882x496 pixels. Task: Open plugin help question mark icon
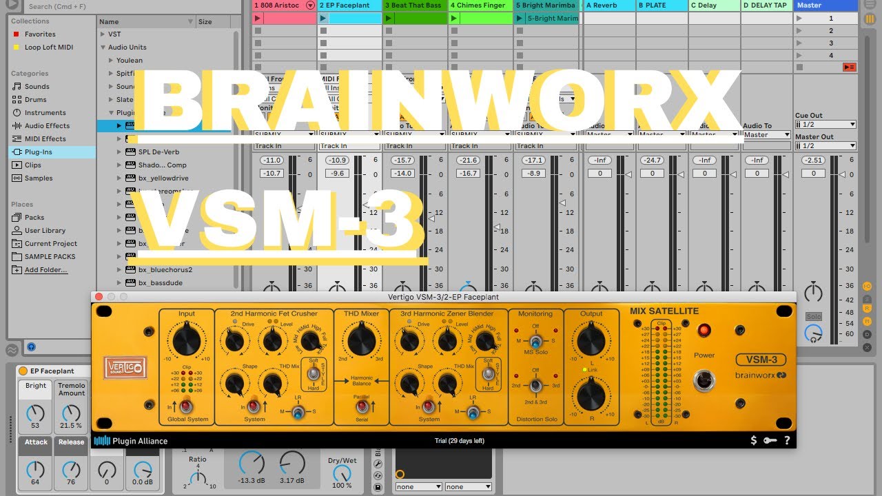[x=787, y=441]
